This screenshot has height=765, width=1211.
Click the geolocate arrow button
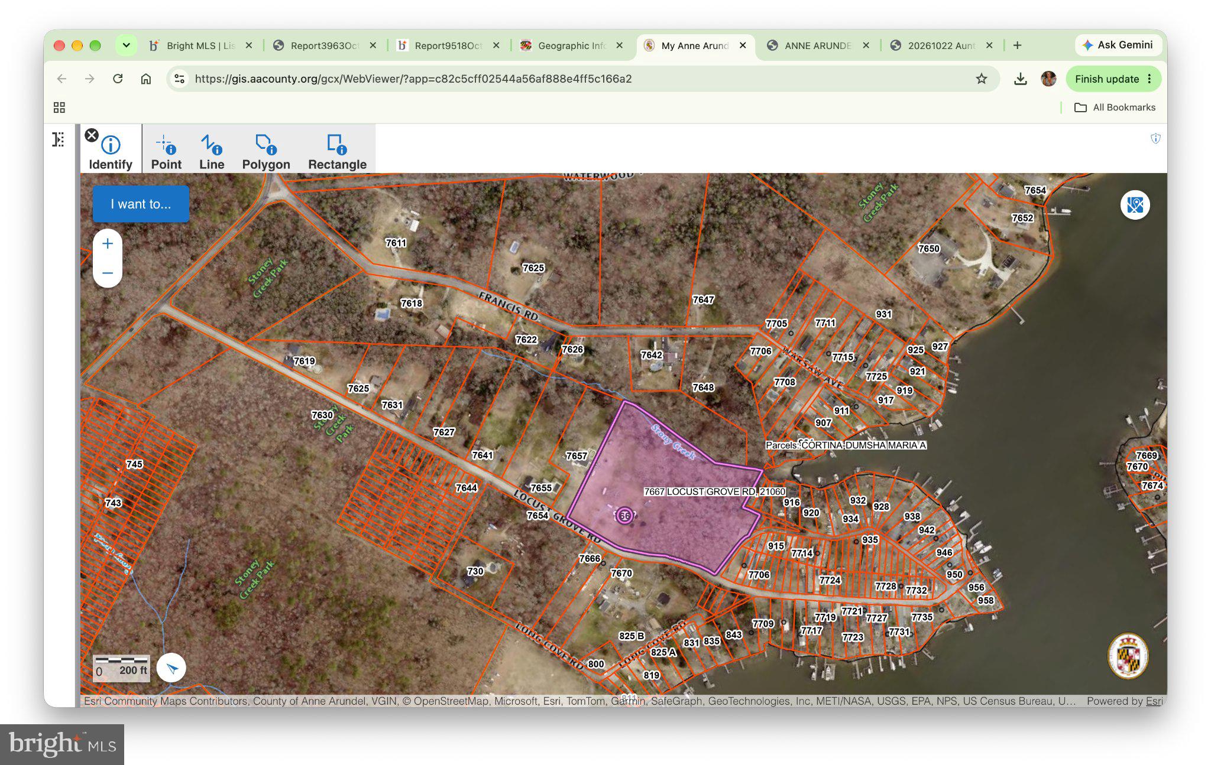click(171, 668)
